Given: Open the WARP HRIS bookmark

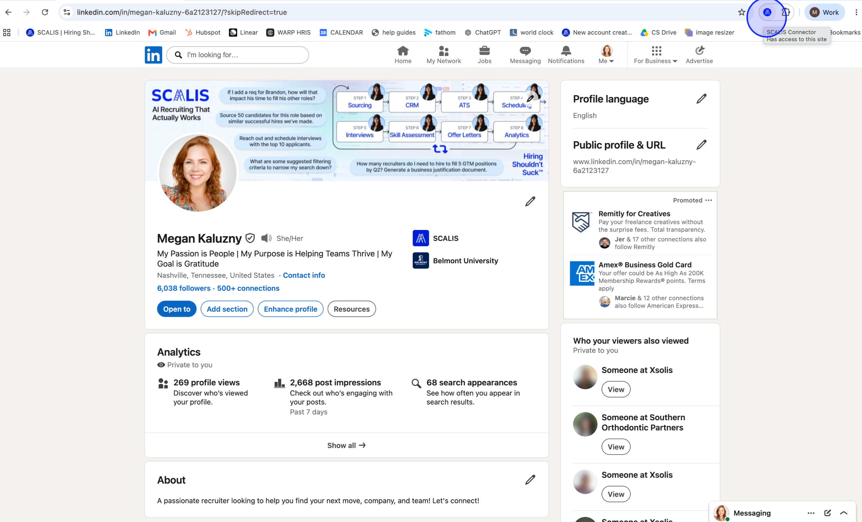Looking at the screenshot, I should point(288,33).
